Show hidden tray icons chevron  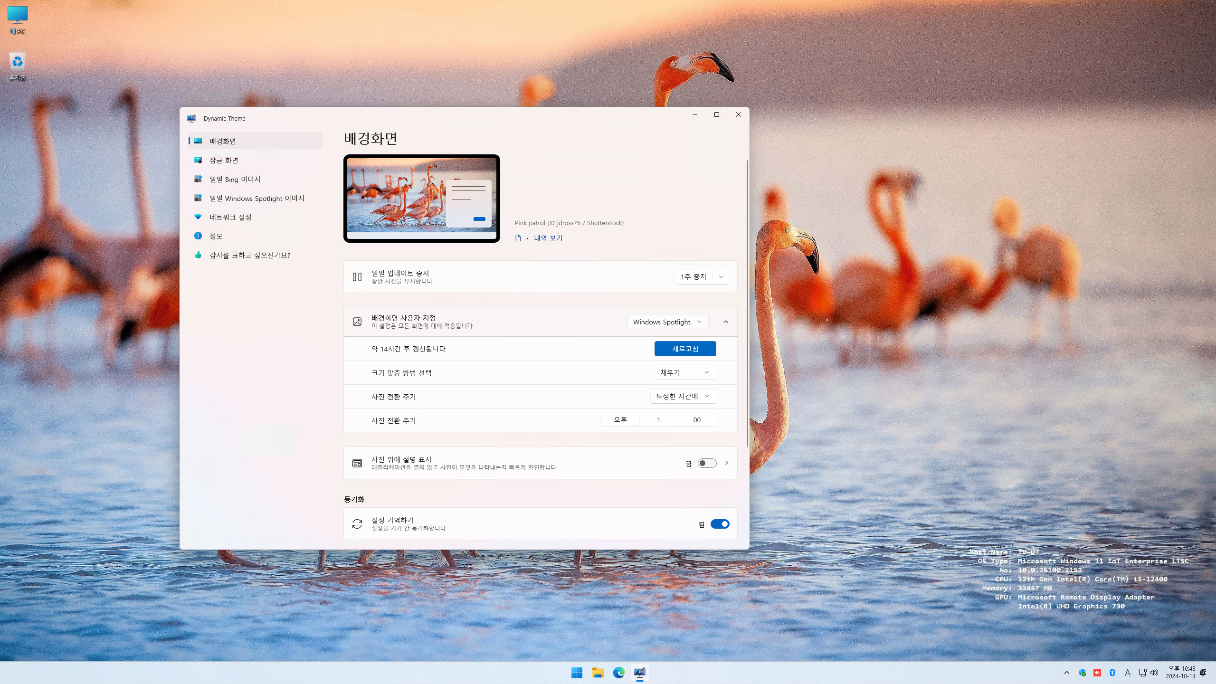tap(1067, 673)
